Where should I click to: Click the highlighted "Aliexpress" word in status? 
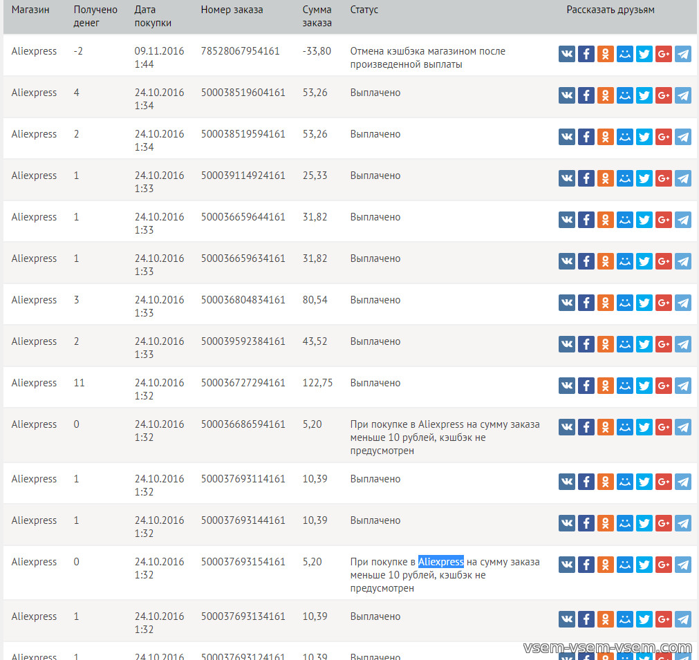441,562
